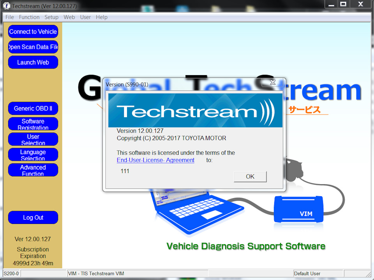Viewport: 374px width, 280px height.
Task: Click the blue laptop illustration
Action: (x=197, y=212)
